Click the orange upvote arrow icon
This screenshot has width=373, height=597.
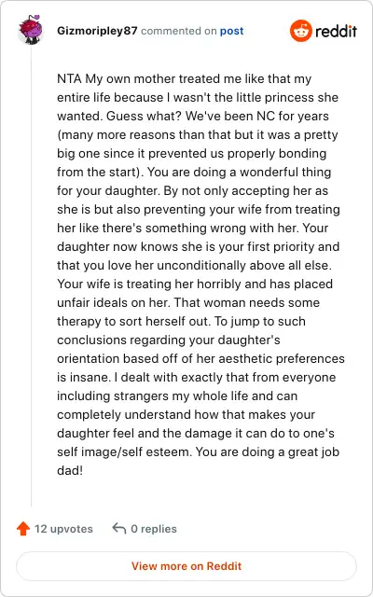point(23,529)
